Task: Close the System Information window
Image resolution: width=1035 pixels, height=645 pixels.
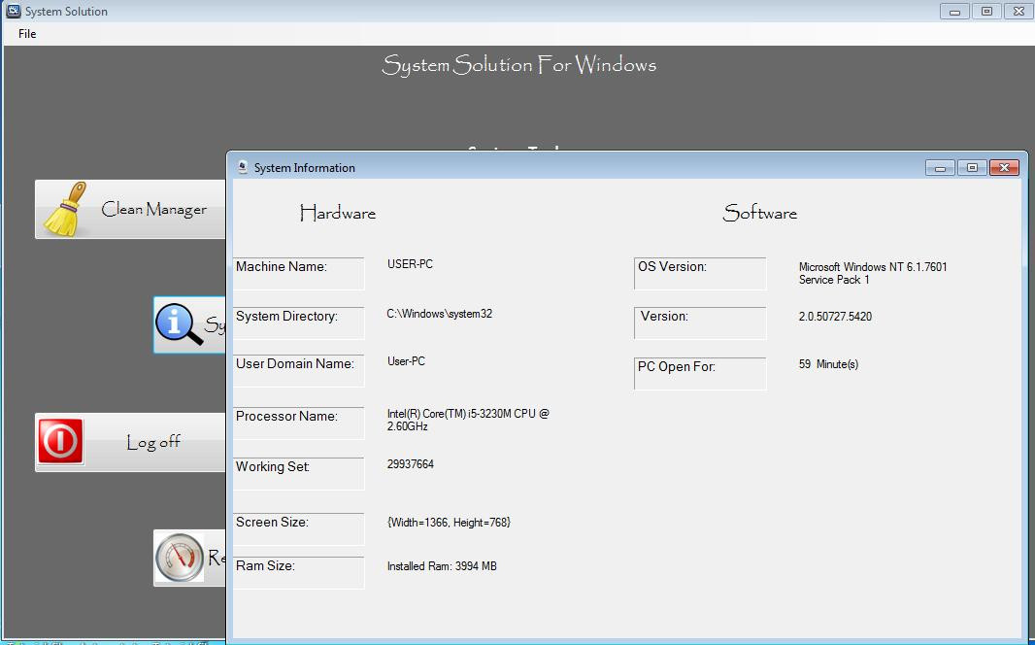Action: pos(1005,168)
